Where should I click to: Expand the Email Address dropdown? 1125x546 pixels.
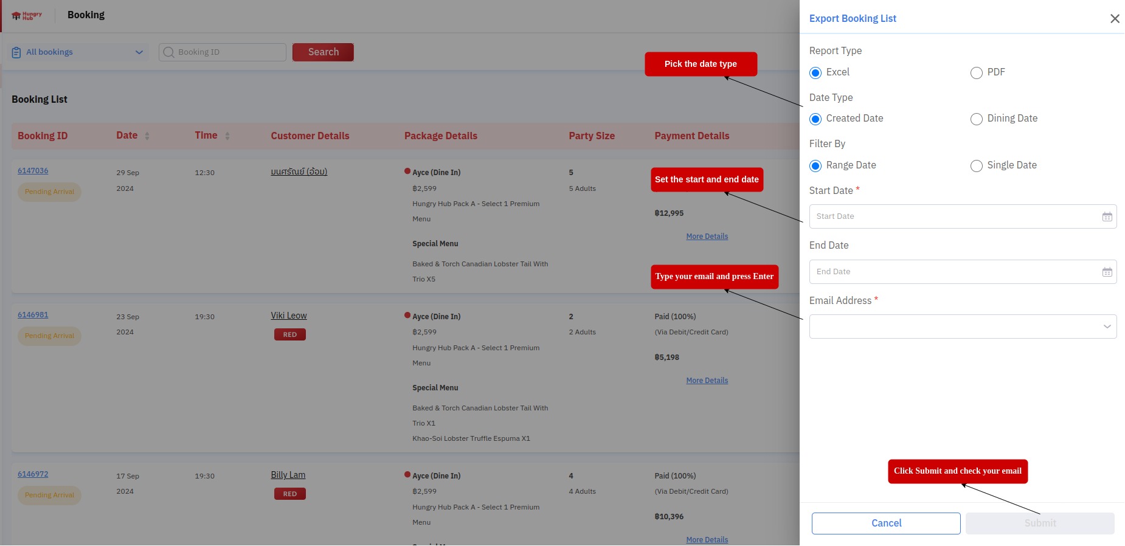pyautogui.click(x=1107, y=327)
